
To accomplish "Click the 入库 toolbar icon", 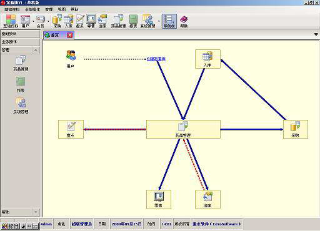I will tap(69, 21).
